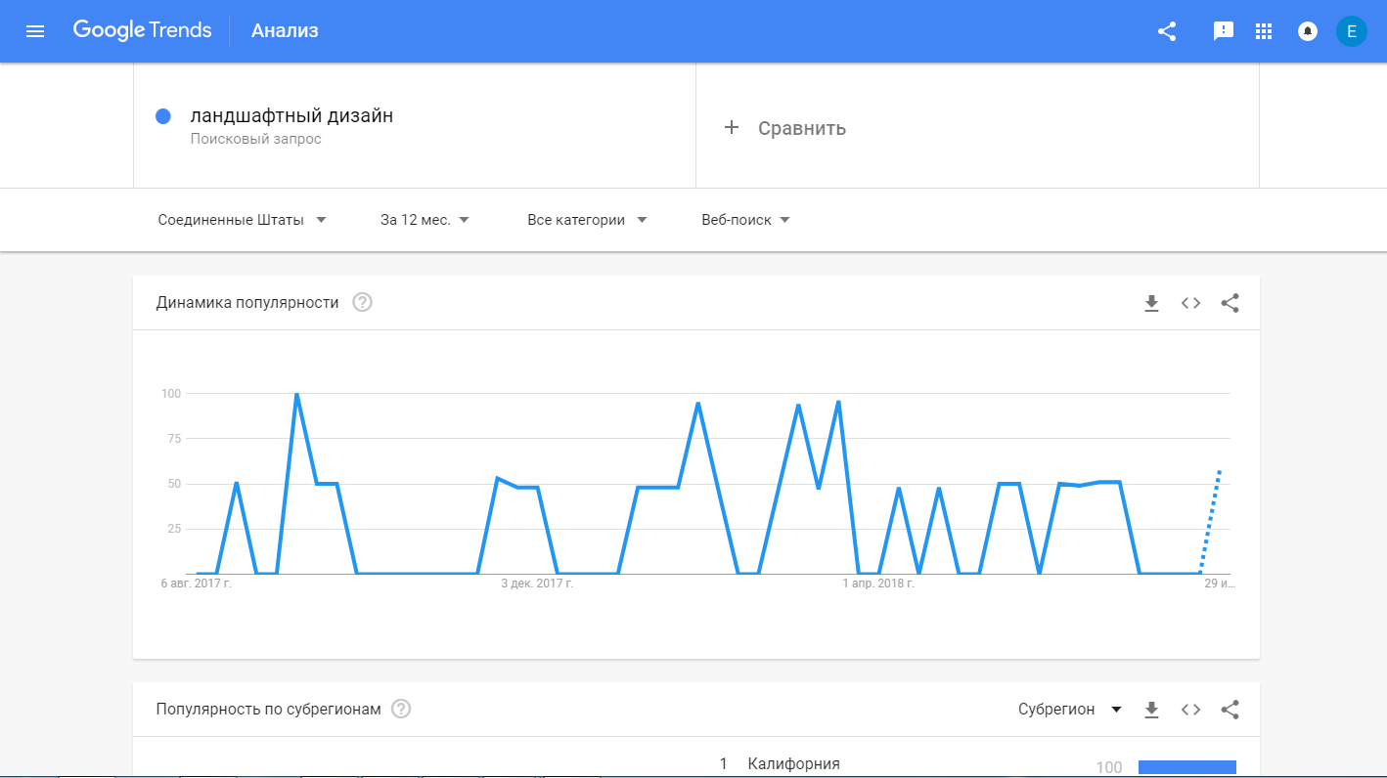The width and height of the screenshot is (1387, 778).
Task: Expand the Соединенные Штаты region dropdown
Action: point(242,220)
